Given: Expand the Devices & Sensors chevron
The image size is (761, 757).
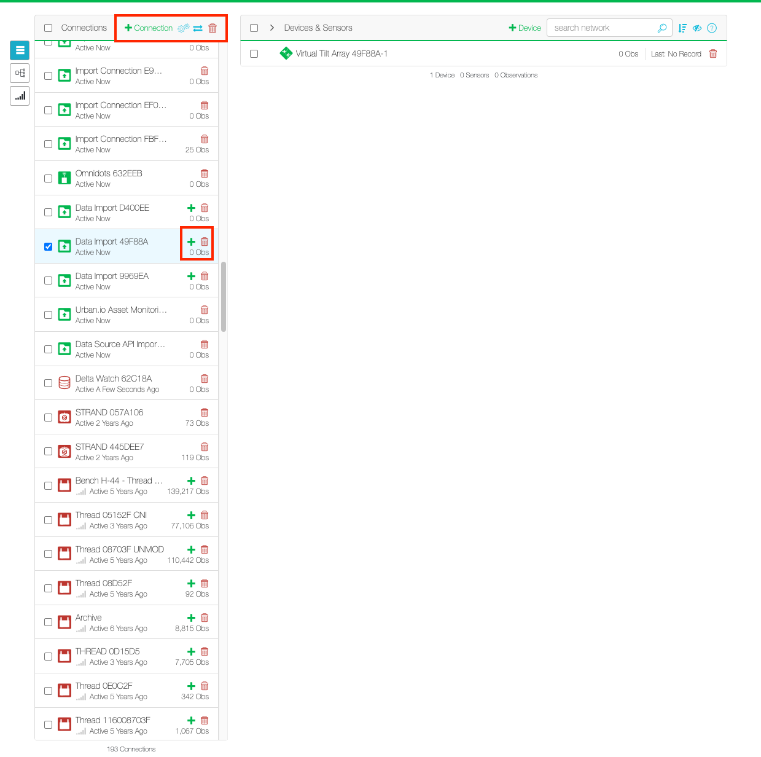Looking at the screenshot, I should coord(272,28).
